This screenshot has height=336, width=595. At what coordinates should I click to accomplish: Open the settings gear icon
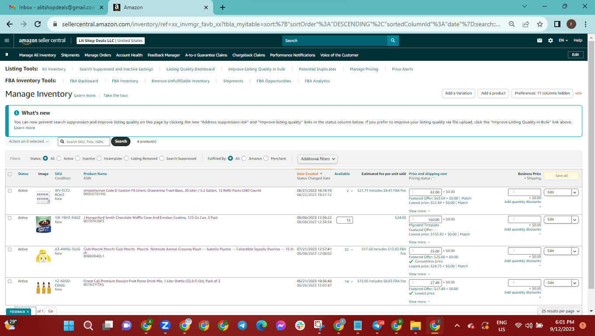coord(550,40)
